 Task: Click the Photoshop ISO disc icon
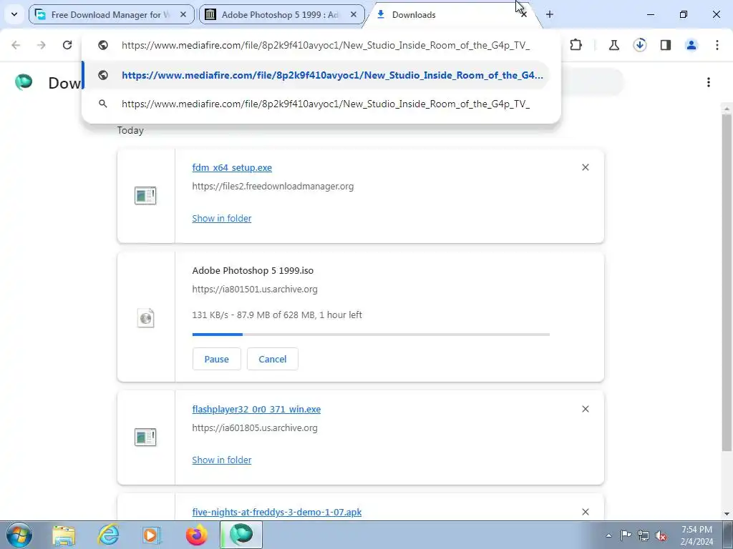[x=145, y=318]
